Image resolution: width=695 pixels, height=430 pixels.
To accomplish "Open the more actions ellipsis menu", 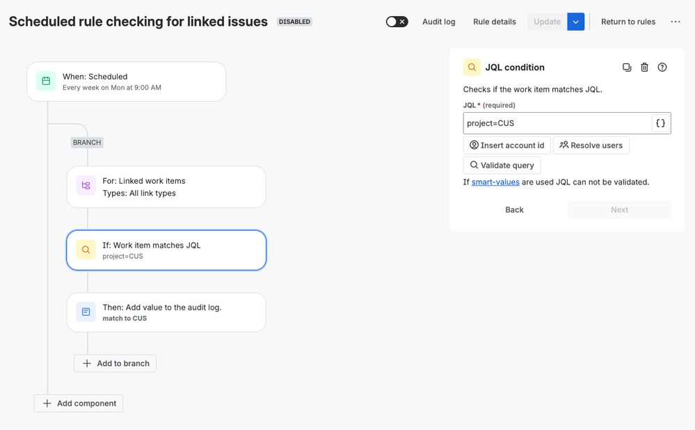I will 676,22.
